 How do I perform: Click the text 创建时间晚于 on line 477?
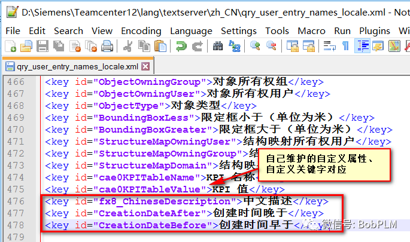[250, 213]
